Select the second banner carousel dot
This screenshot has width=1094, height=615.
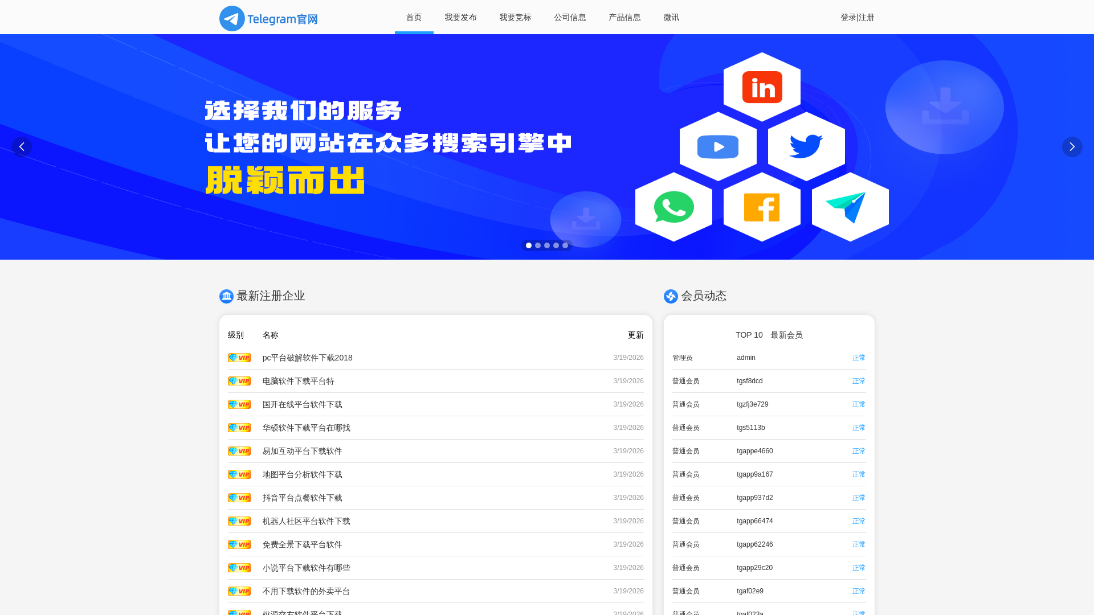click(x=538, y=245)
